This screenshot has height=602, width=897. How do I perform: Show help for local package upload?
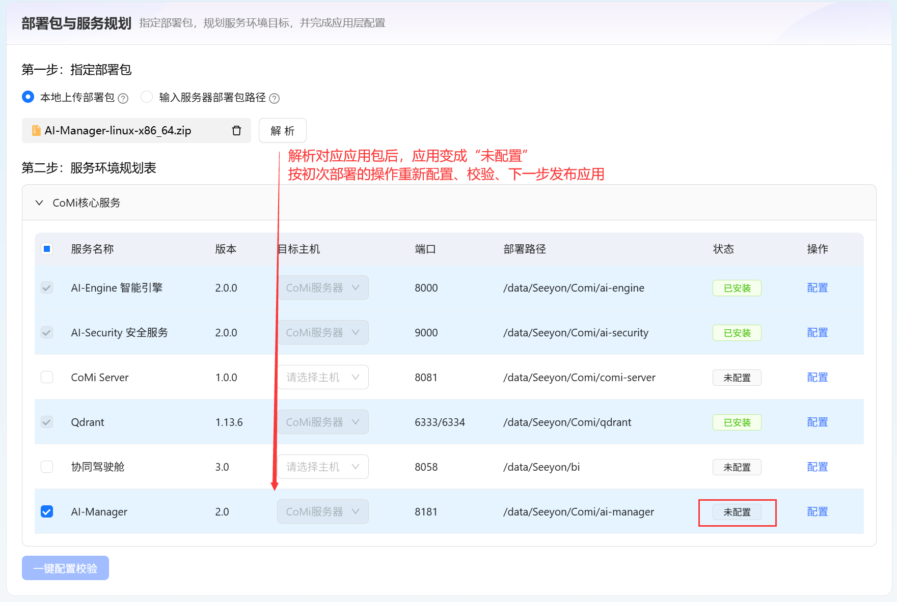123,98
